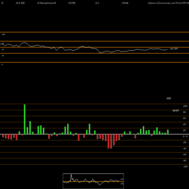Click the "IHAK" ticker symbol text
Viewport: 189px width, 189px height.
pyautogui.click(x=125, y=3)
